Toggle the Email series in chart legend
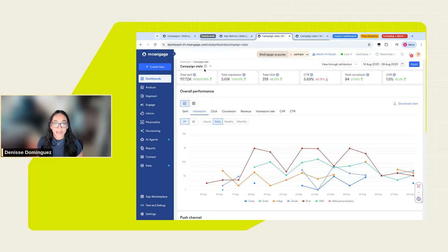Screen dimensions: 448x252 click(x=263, y=201)
